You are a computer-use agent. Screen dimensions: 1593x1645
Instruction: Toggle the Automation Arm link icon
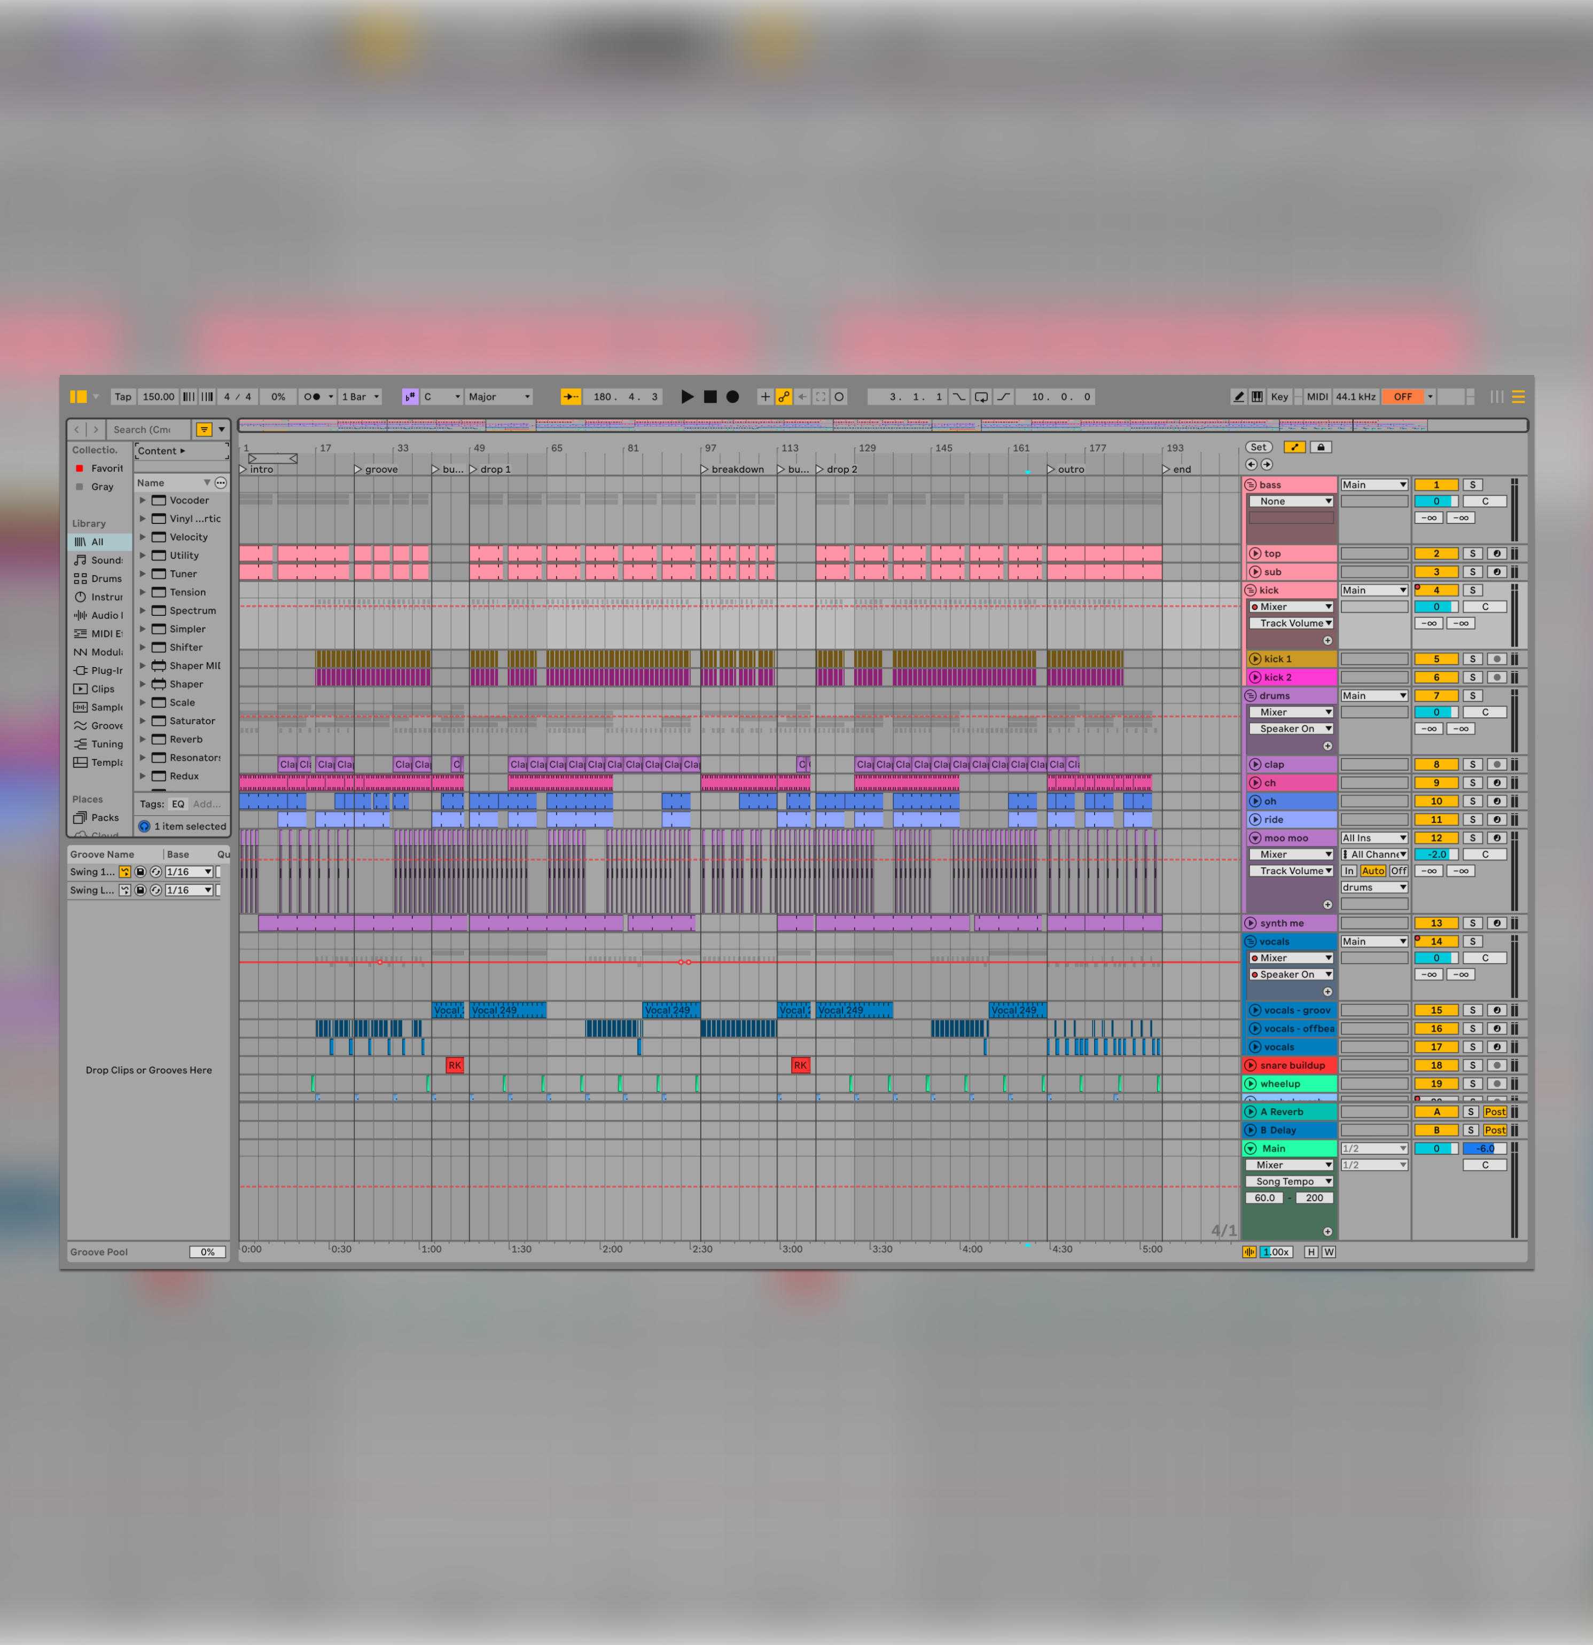pos(784,397)
